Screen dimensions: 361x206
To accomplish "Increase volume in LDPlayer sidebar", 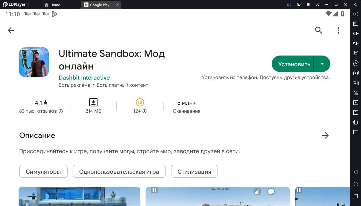I will tap(356, 34).
